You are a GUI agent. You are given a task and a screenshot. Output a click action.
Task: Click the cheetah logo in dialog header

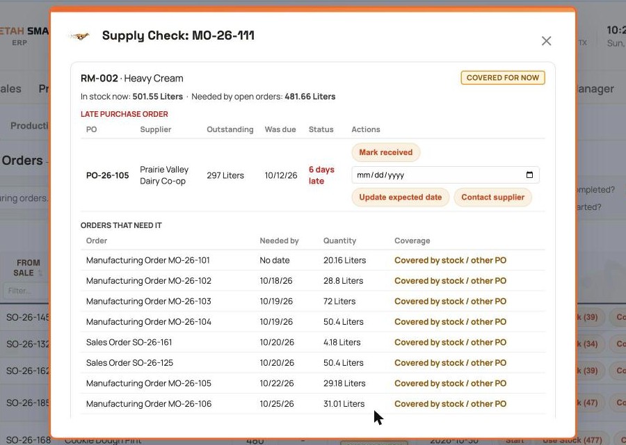80,36
